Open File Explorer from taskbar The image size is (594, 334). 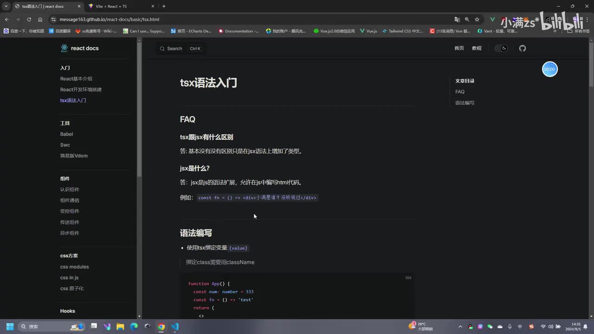pyautogui.click(x=120, y=327)
